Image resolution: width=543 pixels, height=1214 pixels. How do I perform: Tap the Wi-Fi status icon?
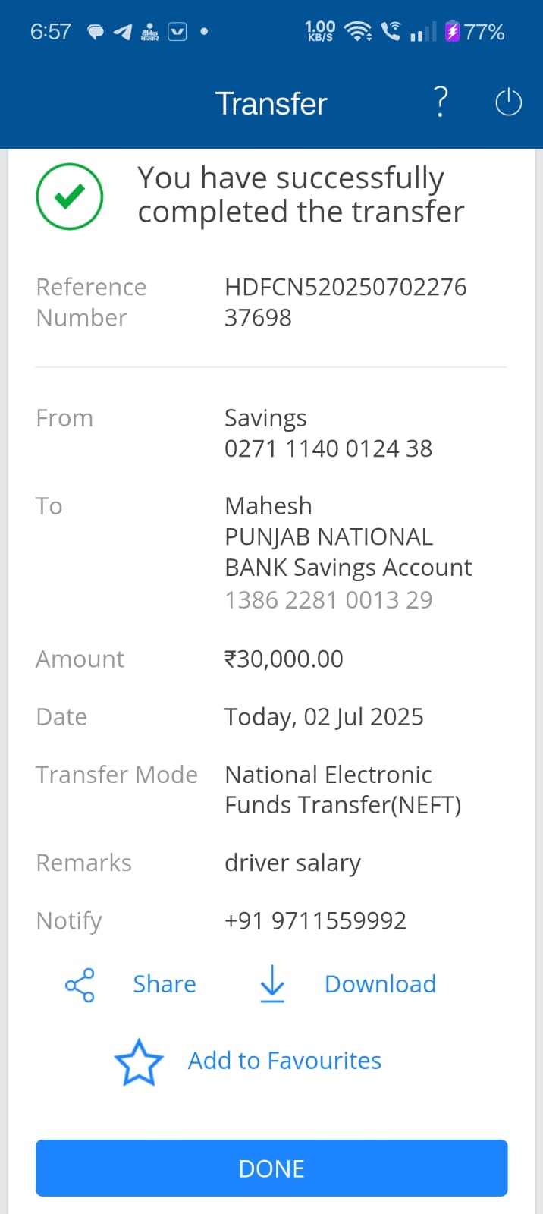click(x=357, y=31)
